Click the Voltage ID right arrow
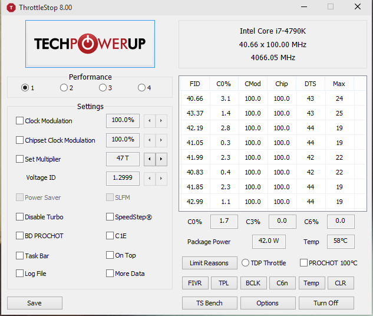The image size is (373, 316). [x=161, y=178]
